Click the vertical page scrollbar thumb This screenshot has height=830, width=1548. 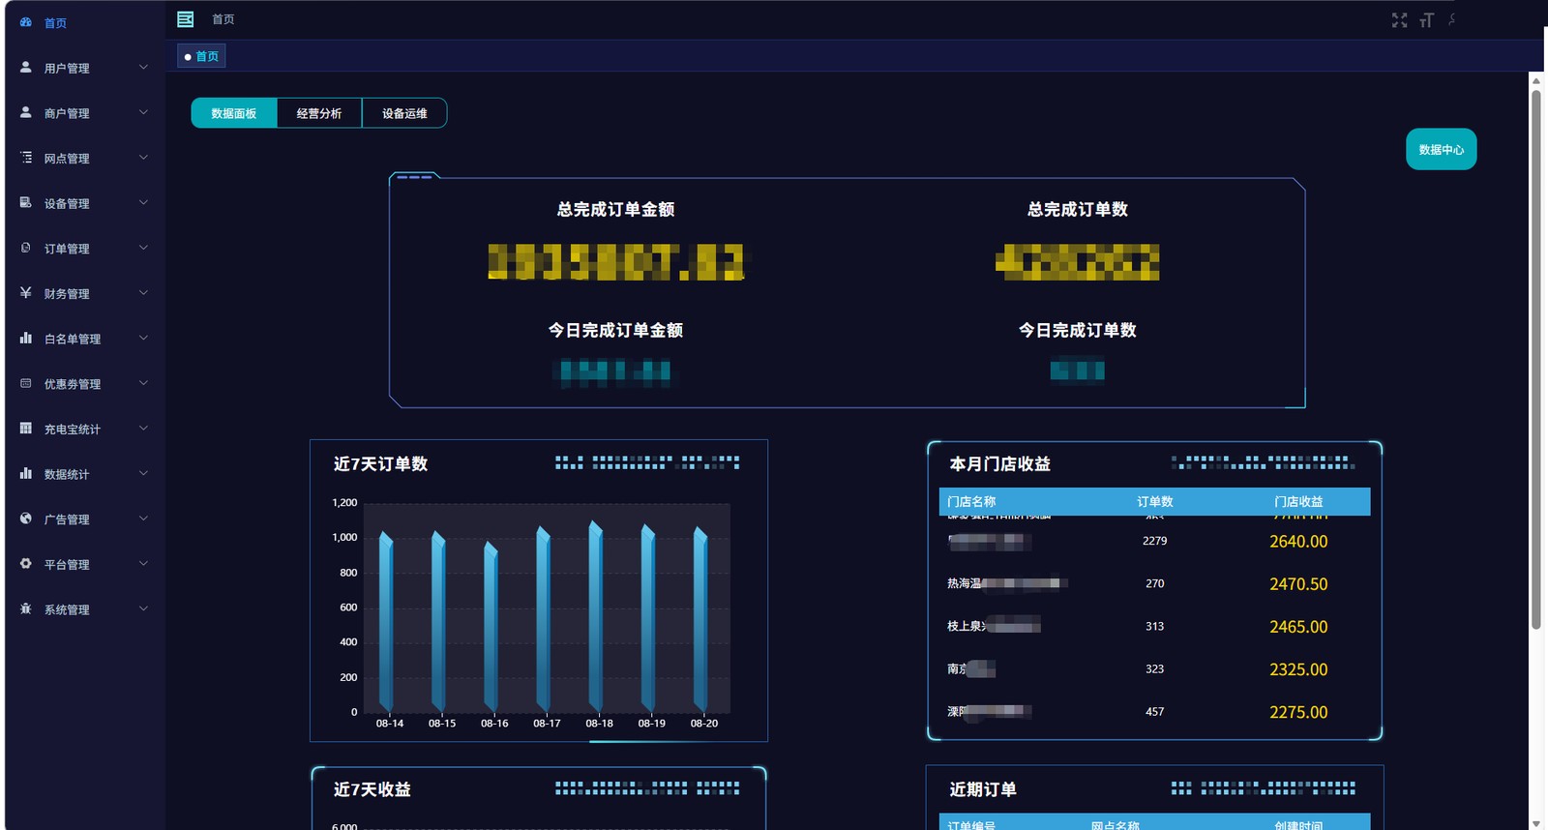click(x=1535, y=359)
